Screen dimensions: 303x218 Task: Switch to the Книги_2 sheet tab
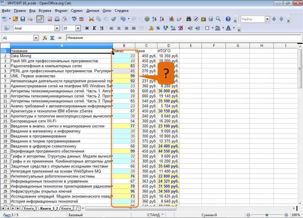pyautogui.click(x=68, y=209)
